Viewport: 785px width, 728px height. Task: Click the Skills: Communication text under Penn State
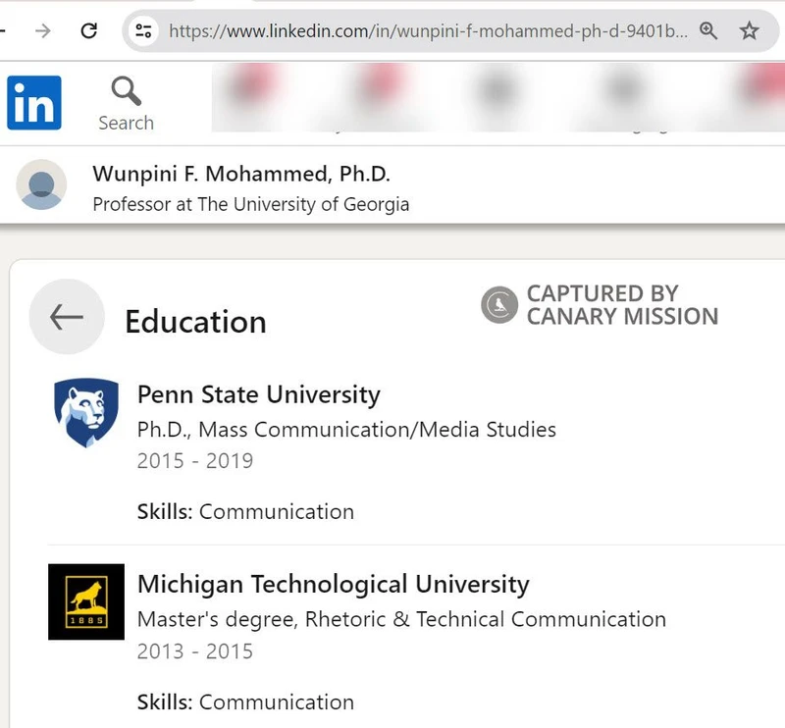click(244, 511)
